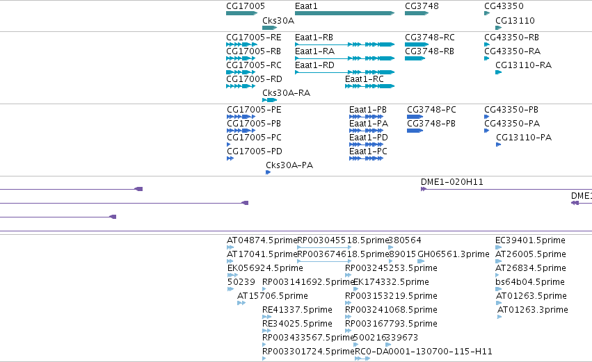Click protein Eaat1-PB
The image size is (592, 362).
pyautogui.click(x=368, y=110)
